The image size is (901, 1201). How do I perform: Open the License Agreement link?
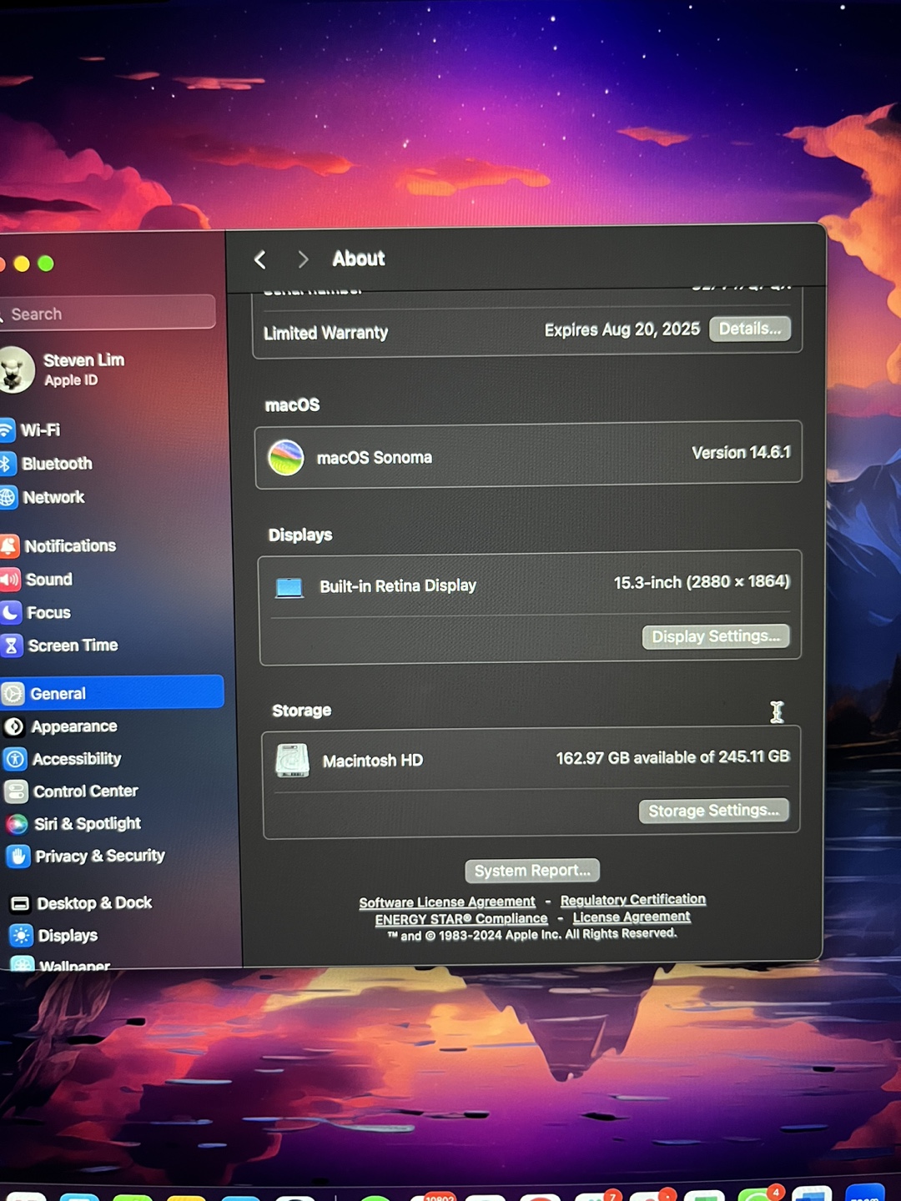(x=632, y=917)
